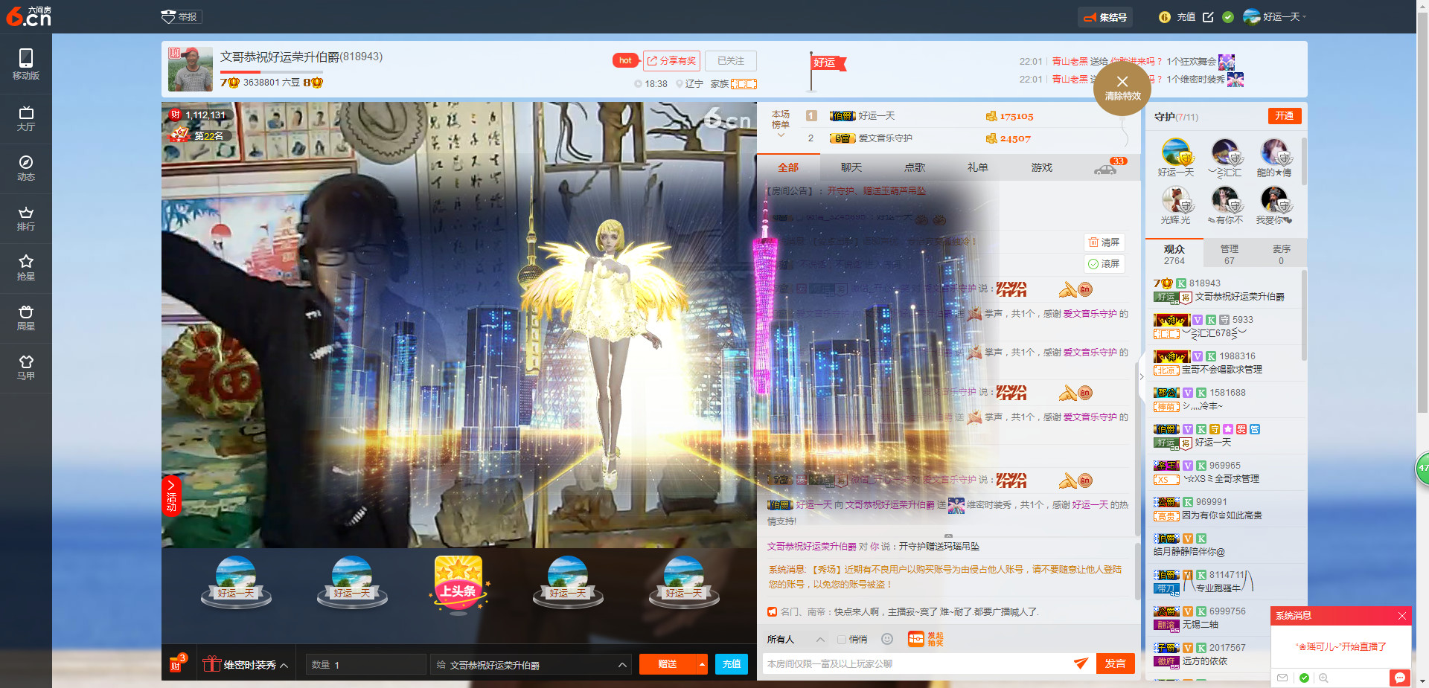This screenshot has width=1429, height=688.
Task: Click the green checkmark icon in header
Action: (1228, 17)
